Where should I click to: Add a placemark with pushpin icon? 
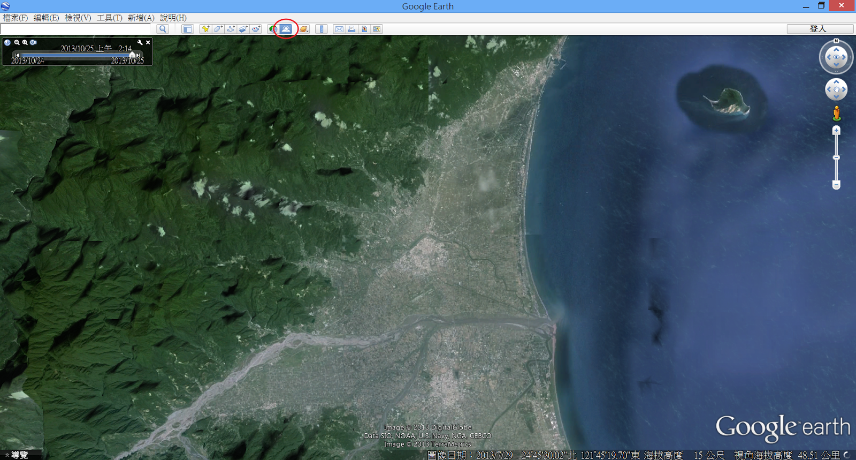click(x=205, y=29)
